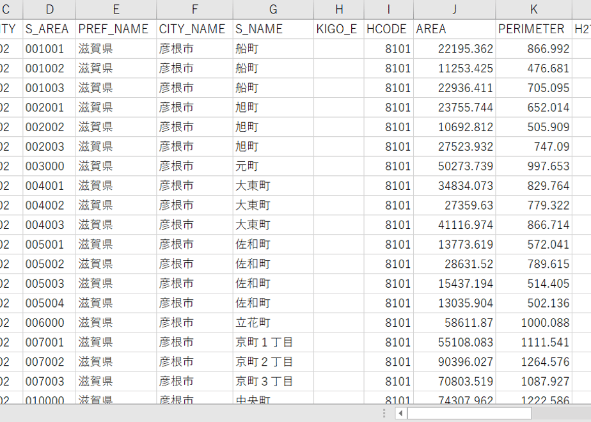Select column E header
The height and width of the screenshot is (422, 591).
coord(116,10)
